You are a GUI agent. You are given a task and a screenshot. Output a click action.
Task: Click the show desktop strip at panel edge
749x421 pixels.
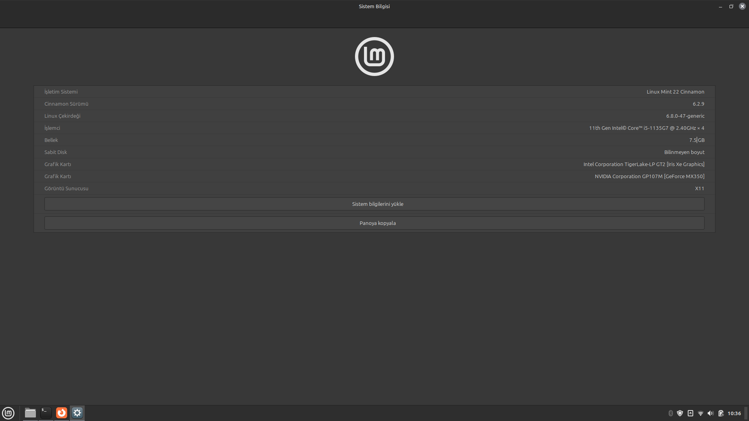click(x=746, y=413)
